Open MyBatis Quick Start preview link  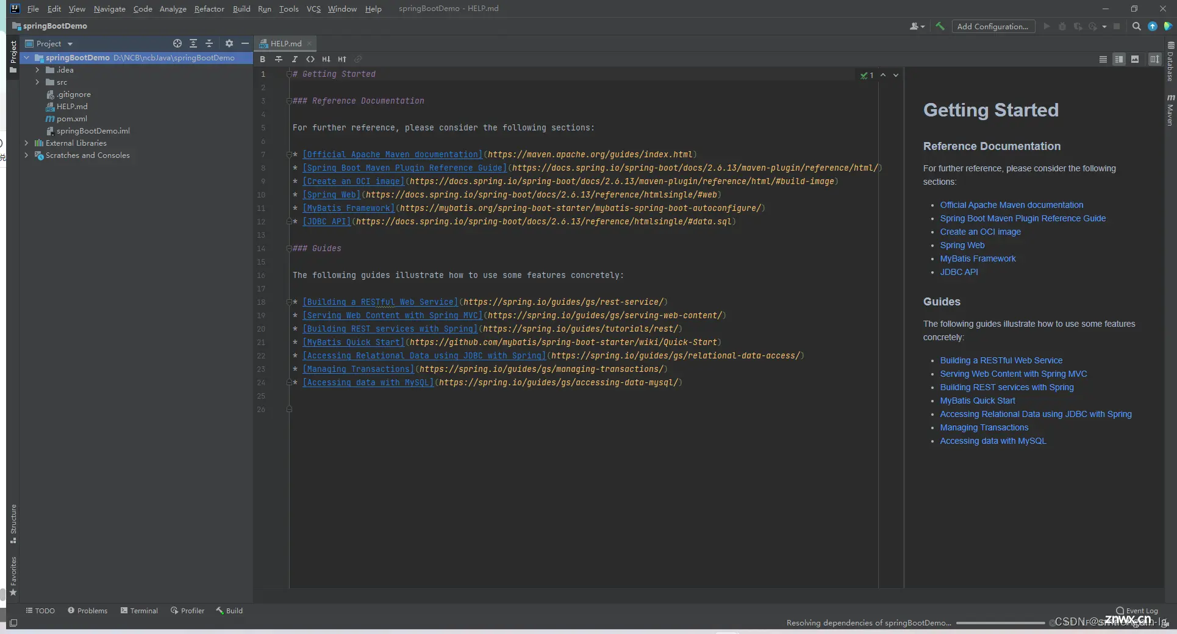click(x=978, y=401)
